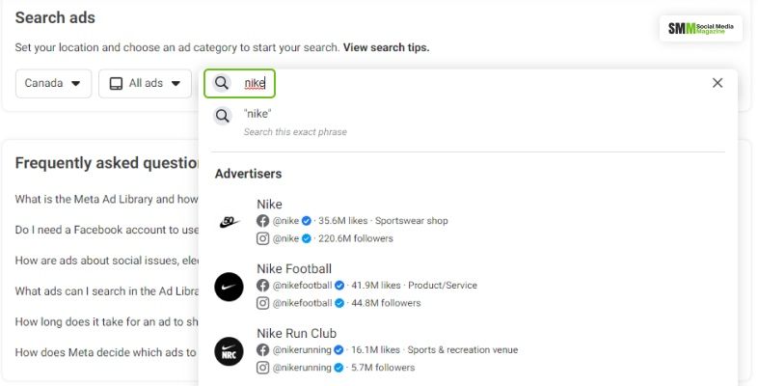This screenshot has width=758, height=386.
Task: Click in the search text field
Action: [x=482, y=83]
